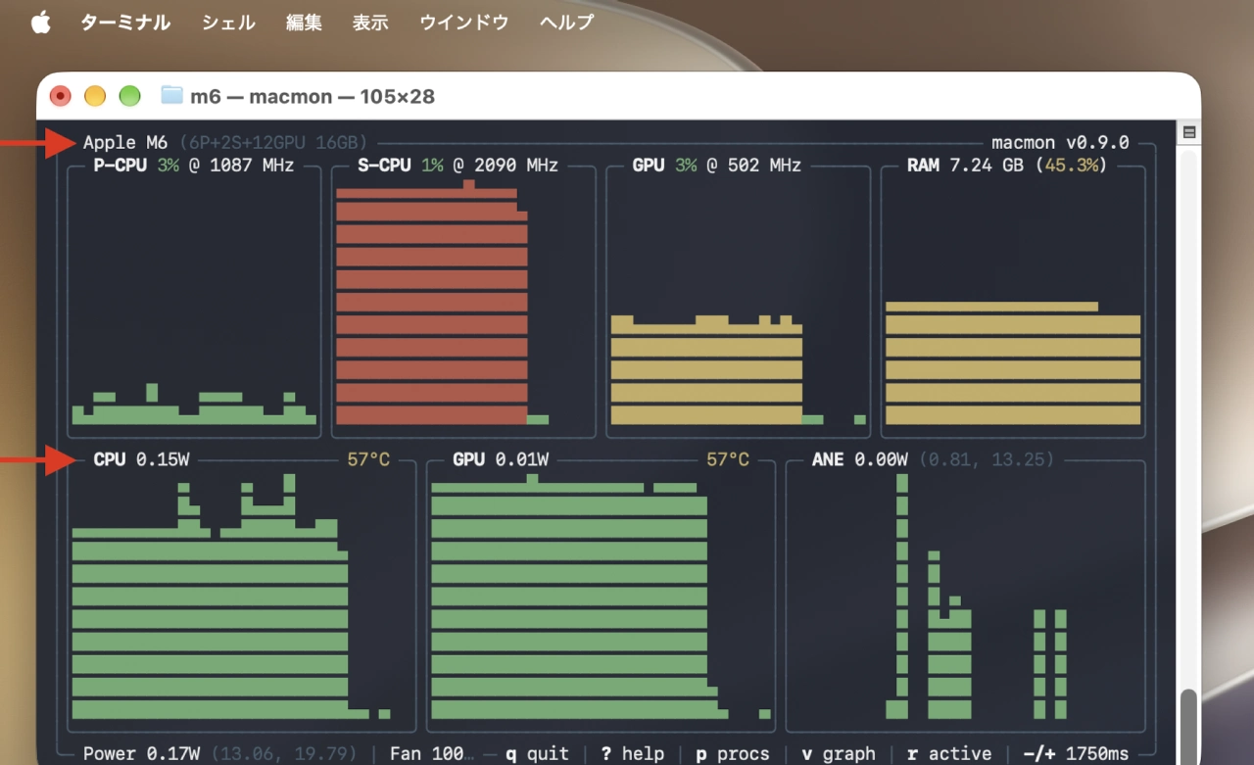Click the m6 folder proxy icon in title bar
Viewport: 1254px width, 765px height.
(172, 96)
